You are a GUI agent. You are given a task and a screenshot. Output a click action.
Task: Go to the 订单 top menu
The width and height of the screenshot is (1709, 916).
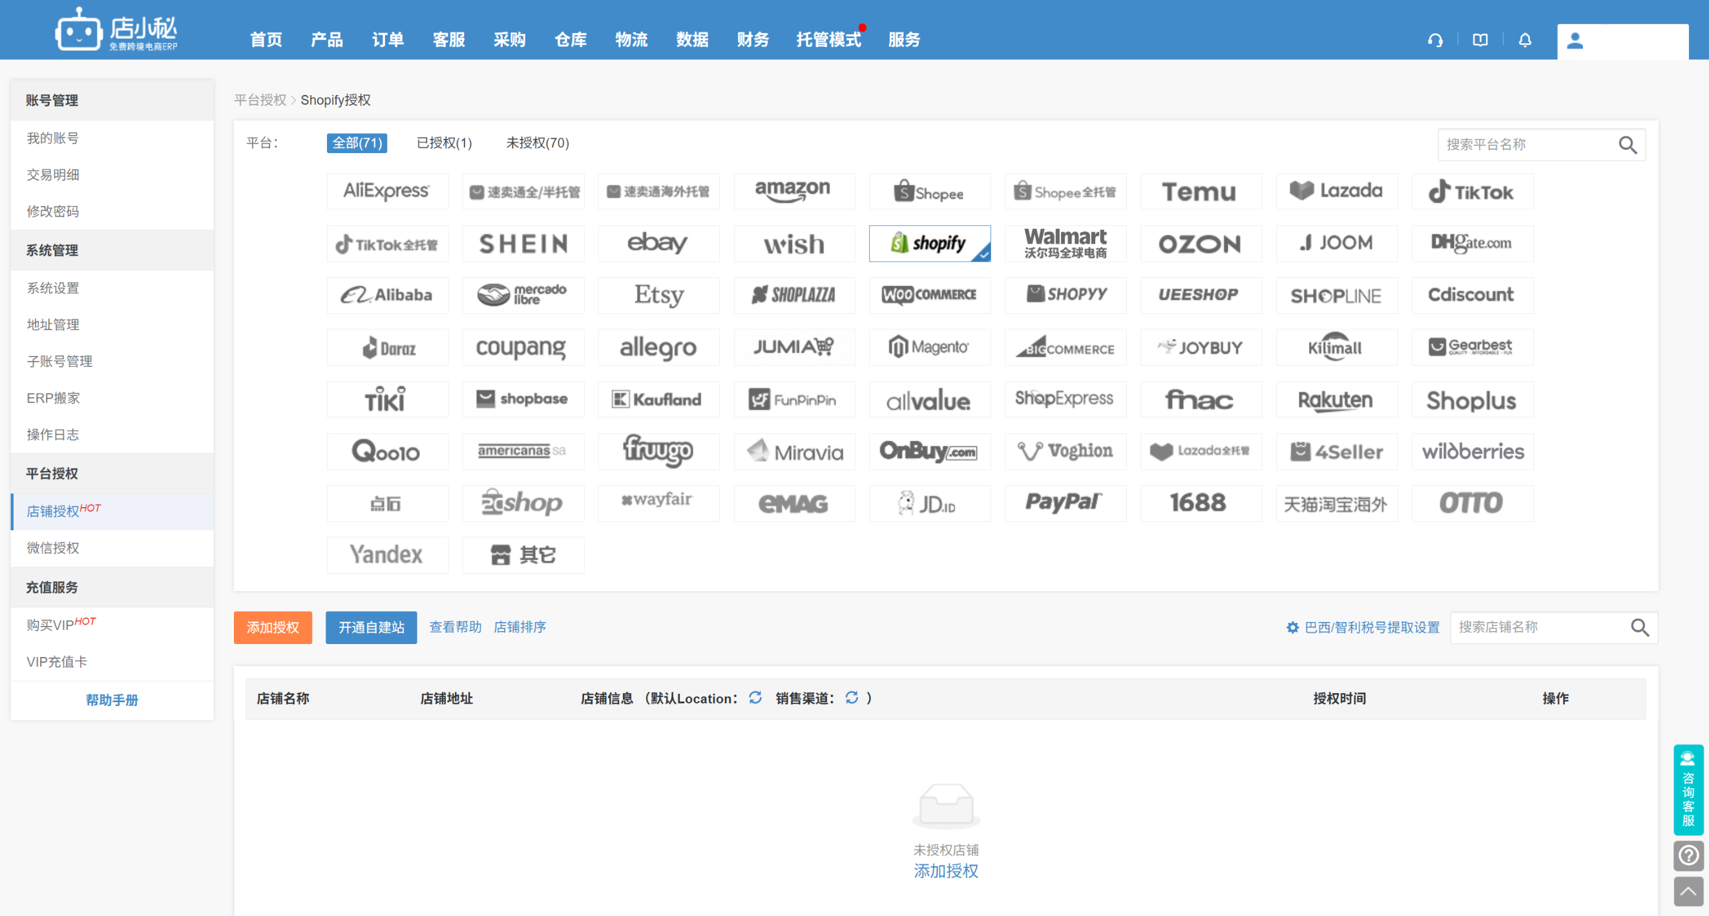tap(388, 40)
